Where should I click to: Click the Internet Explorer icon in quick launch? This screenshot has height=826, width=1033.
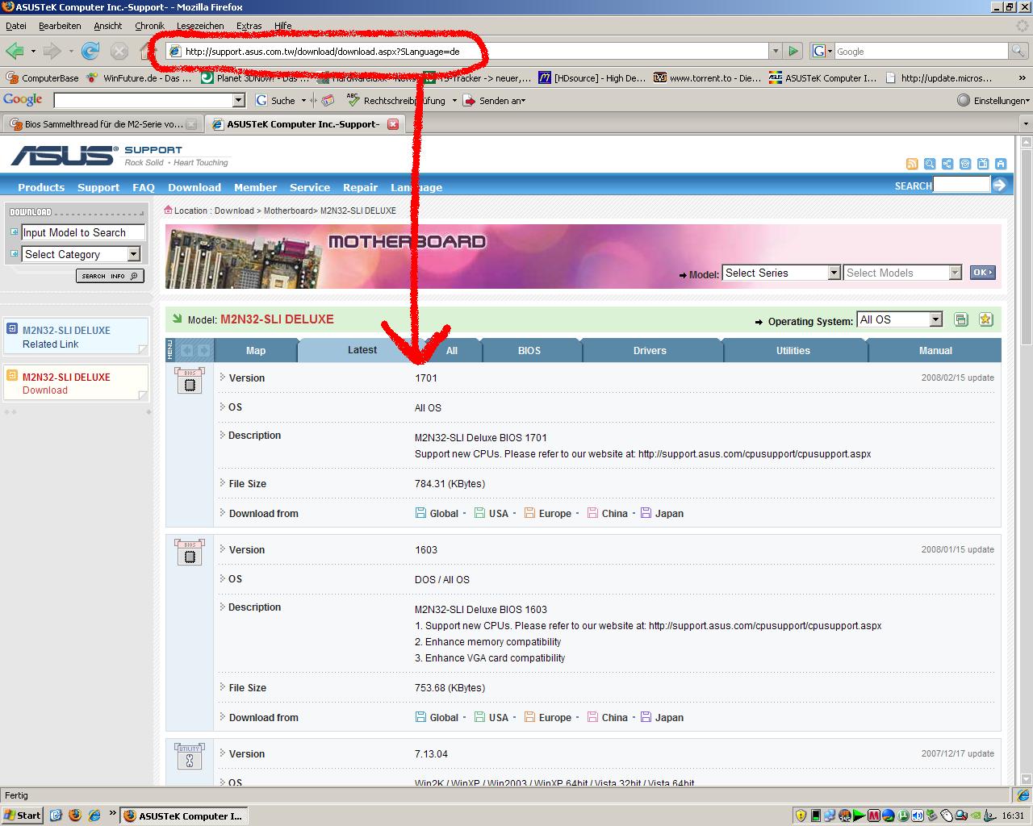(94, 816)
